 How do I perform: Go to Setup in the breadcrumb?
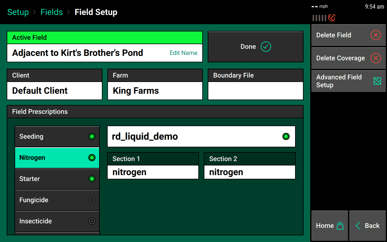point(18,12)
